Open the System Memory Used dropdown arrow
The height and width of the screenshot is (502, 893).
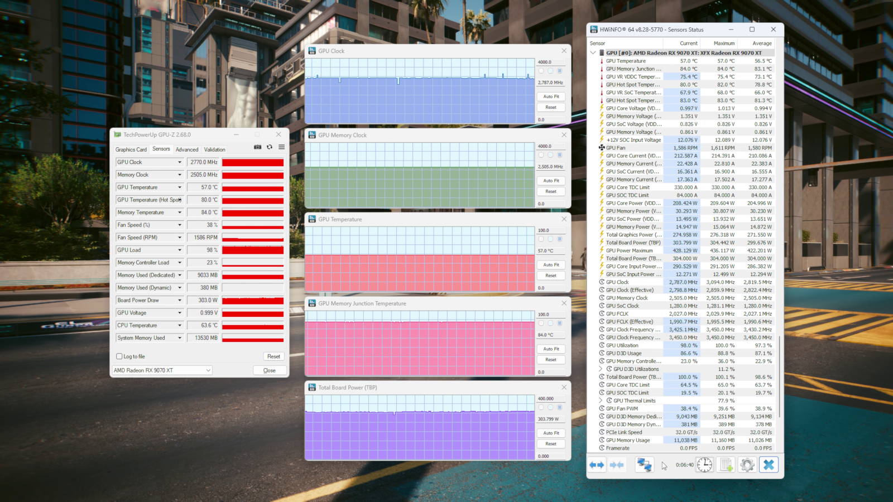(180, 338)
